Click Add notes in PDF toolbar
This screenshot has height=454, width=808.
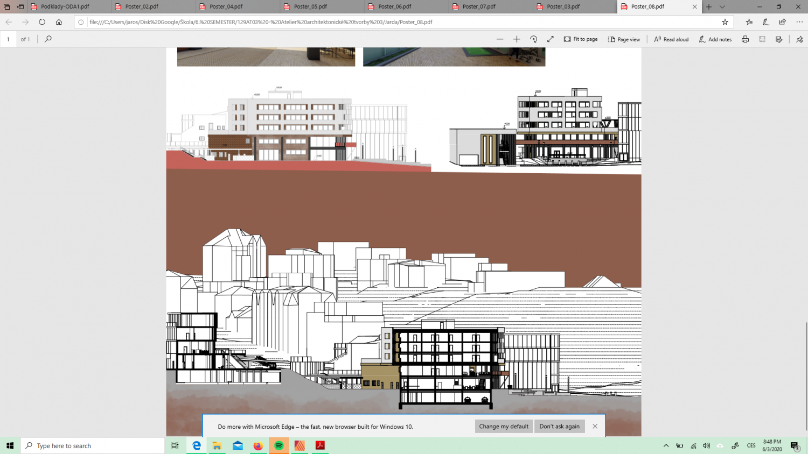tap(715, 39)
